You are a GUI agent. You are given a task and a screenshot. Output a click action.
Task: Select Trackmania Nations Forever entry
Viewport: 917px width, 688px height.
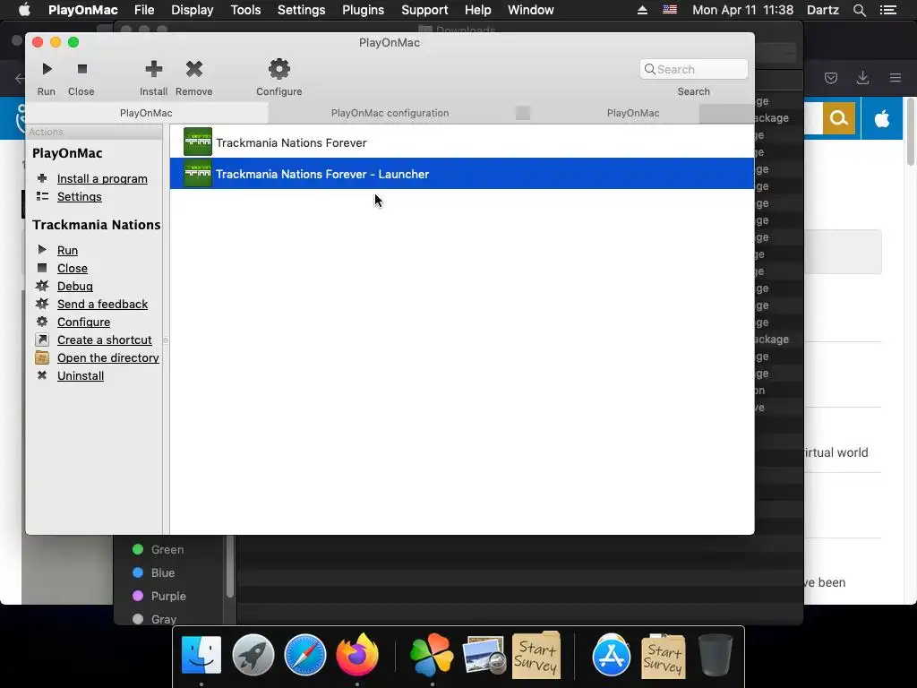(x=461, y=142)
